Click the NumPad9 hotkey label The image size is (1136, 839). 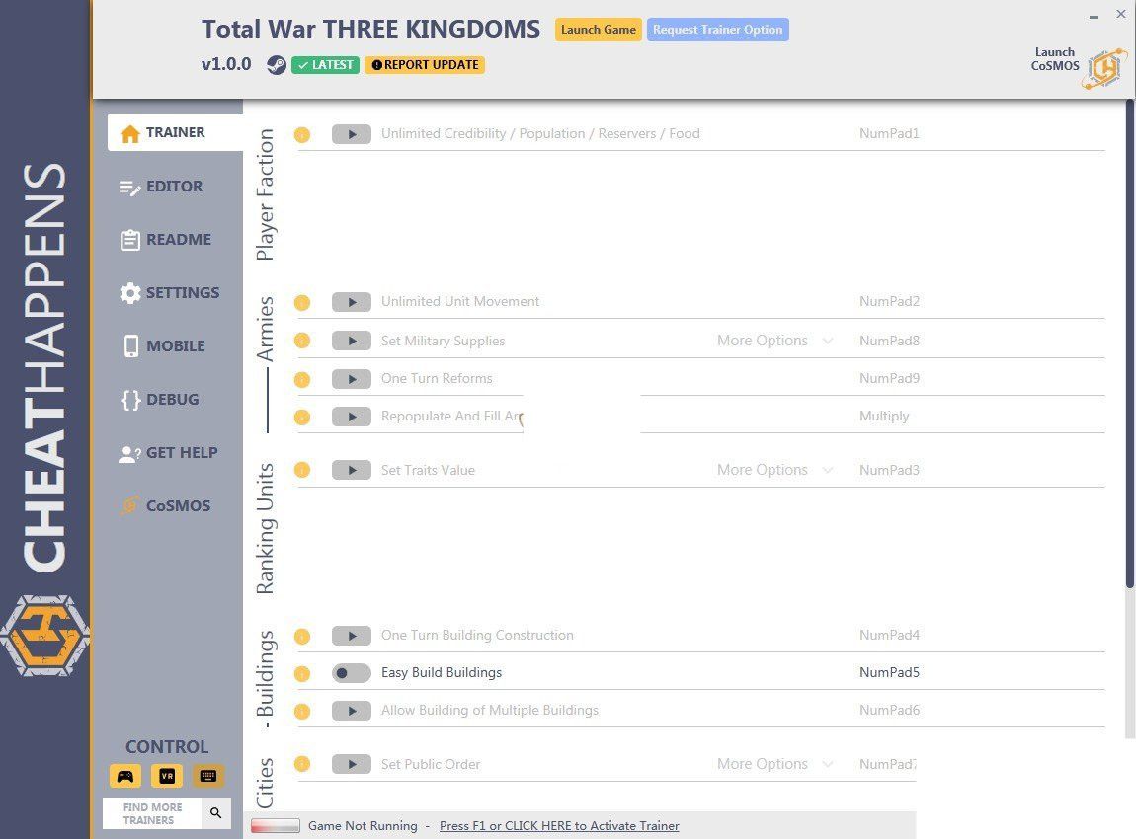pyautogui.click(x=889, y=379)
